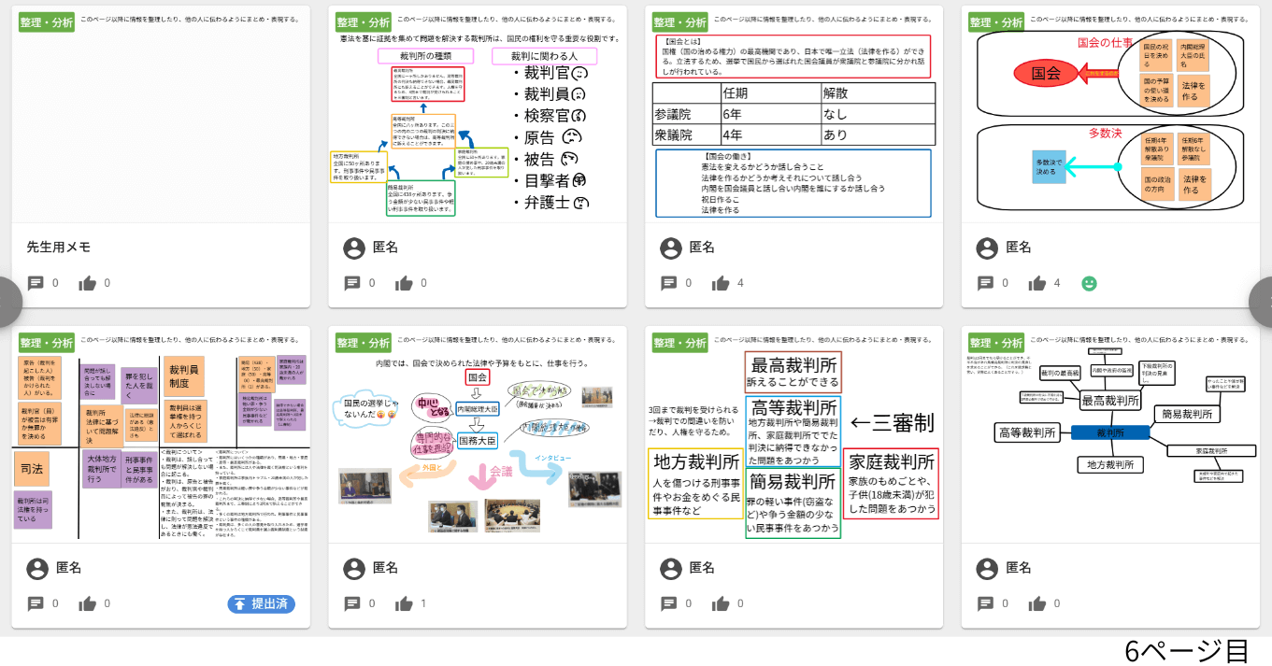1272x666 pixels.
Task: Click thumbs-up on the 裁判所の種類 card
Action: pyautogui.click(x=405, y=283)
